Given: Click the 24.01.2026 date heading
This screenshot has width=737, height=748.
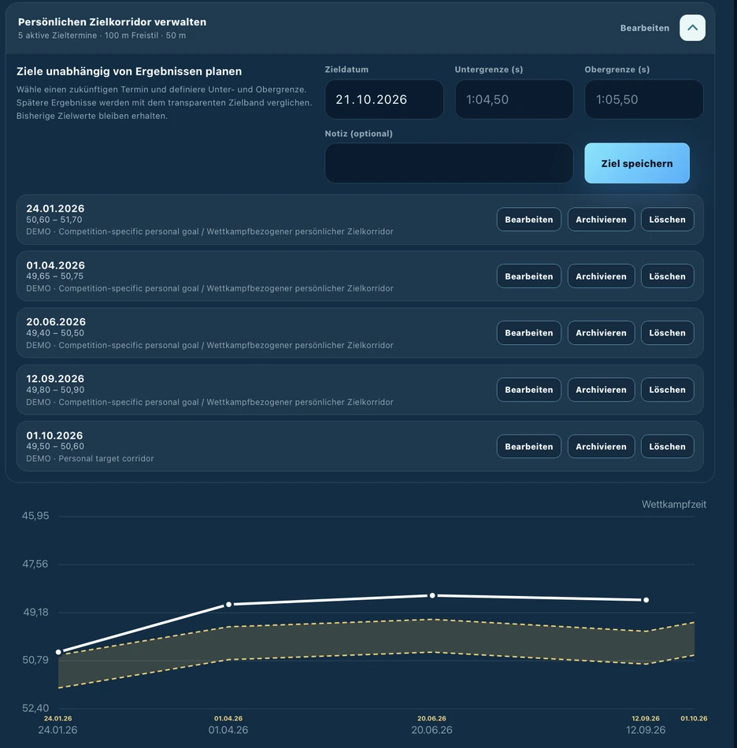Looking at the screenshot, I should point(55,209).
